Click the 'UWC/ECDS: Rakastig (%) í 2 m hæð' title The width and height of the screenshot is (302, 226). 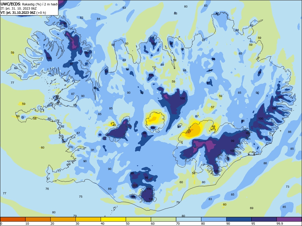click(29, 4)
